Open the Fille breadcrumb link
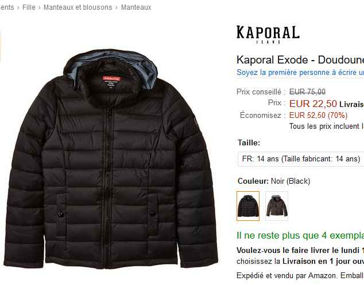Viewport: 364px width, 285px height. click(x=29, y=7)
